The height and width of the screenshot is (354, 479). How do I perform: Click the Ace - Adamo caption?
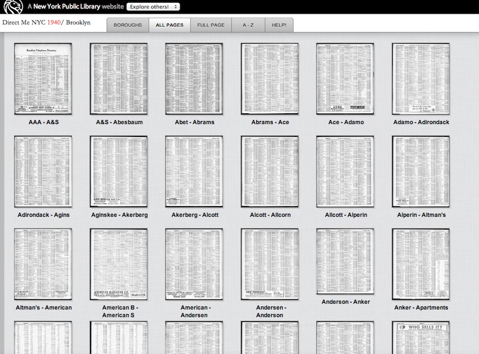tap(346, 122)
